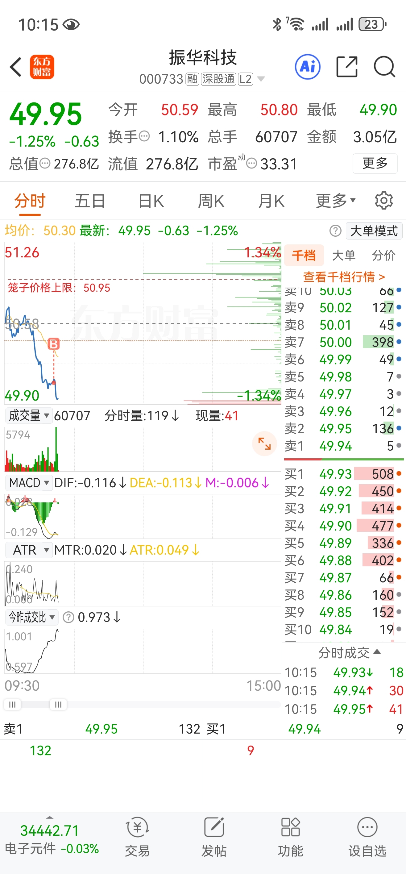Screen dimensions: 406x874
Task: Tap the 市盈 info bubble icon
Action: tap(251, 164)
